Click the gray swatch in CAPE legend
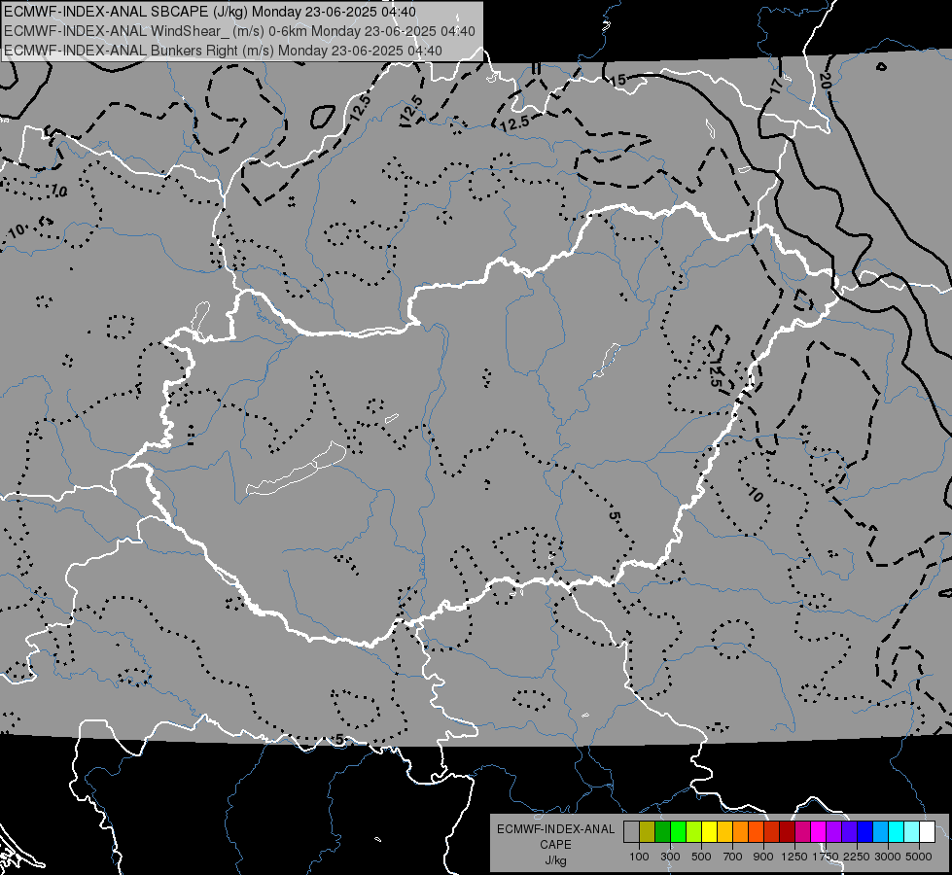Screen dimensions: 952x875 [x=631, y=831]
